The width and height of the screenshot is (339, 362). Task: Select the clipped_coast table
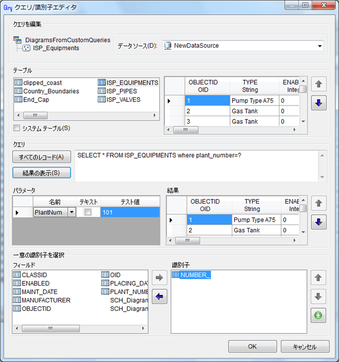[42, 83]
